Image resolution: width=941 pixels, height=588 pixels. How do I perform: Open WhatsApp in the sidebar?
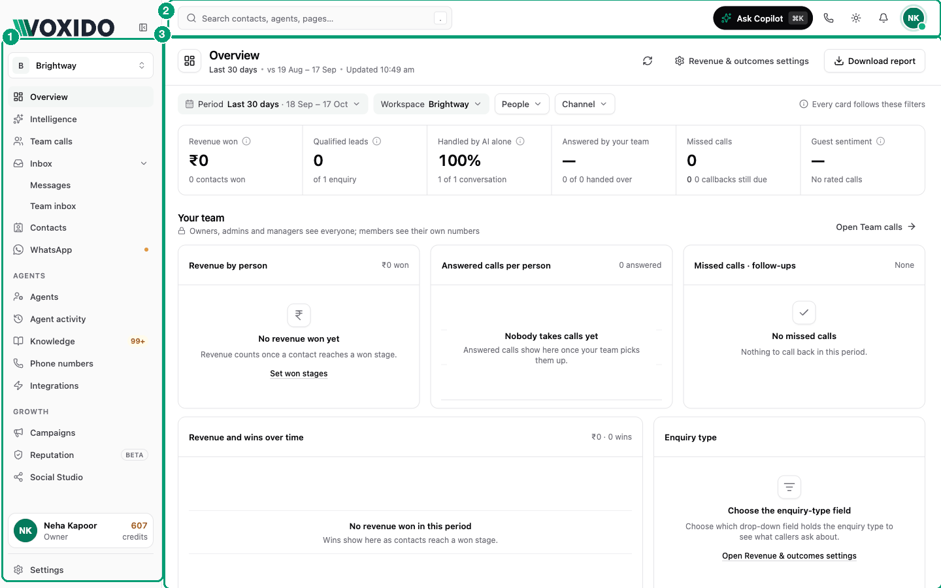(x=80, y=250)
